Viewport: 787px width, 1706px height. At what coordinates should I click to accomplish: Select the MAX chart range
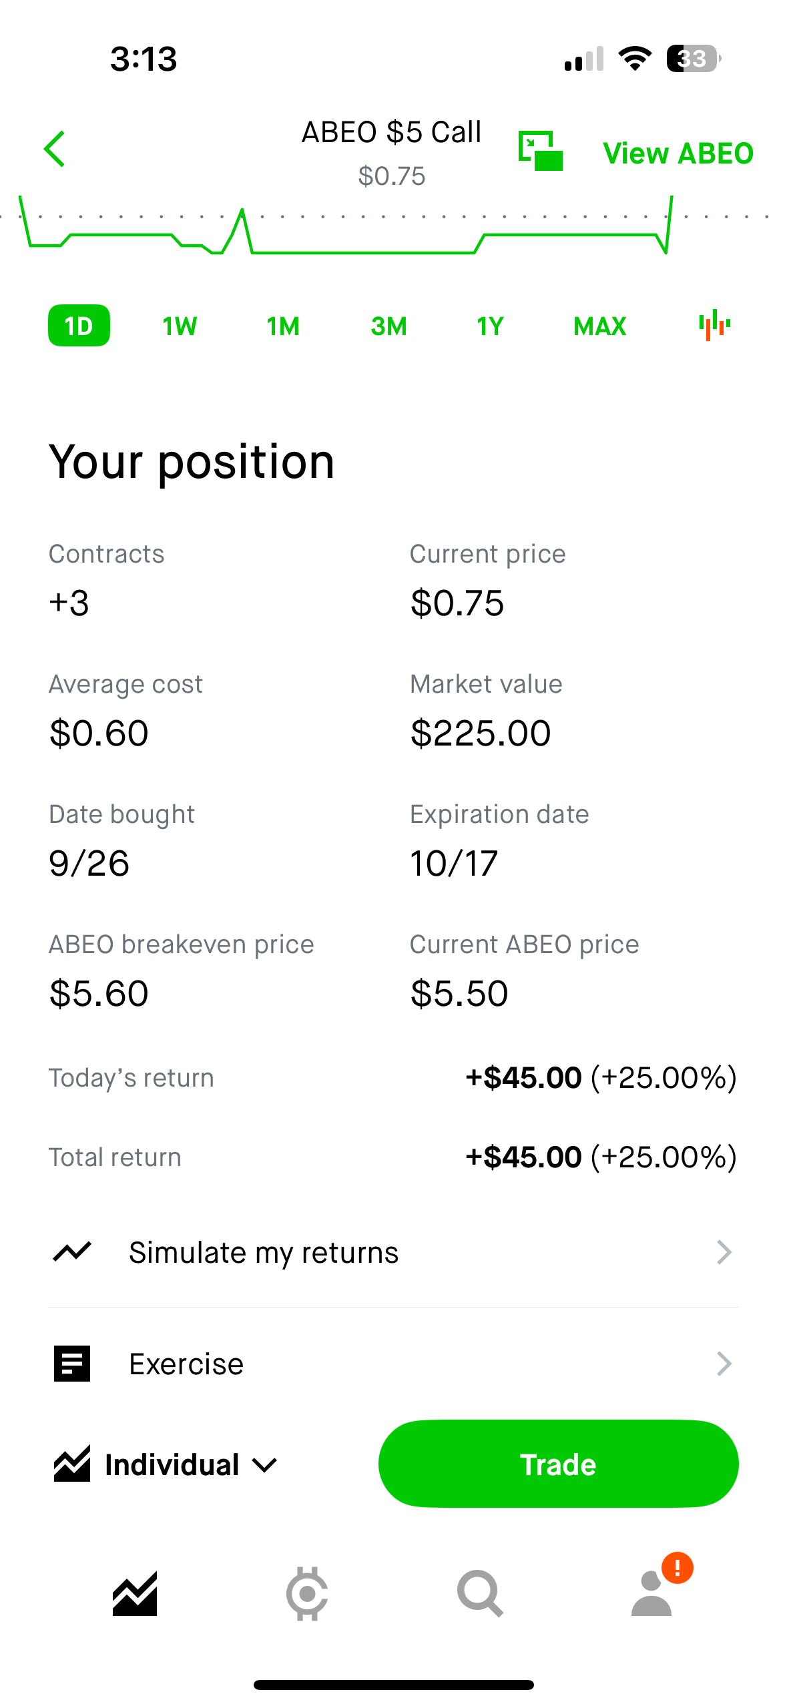click(599, 326)
